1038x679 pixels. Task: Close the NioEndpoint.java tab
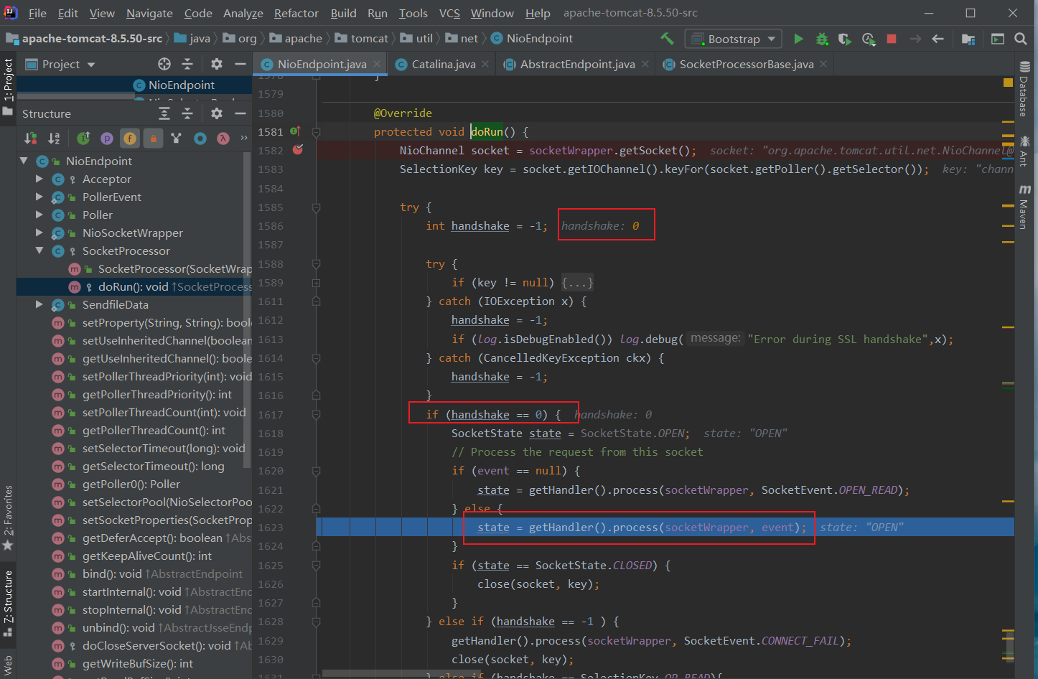(377, 64)
